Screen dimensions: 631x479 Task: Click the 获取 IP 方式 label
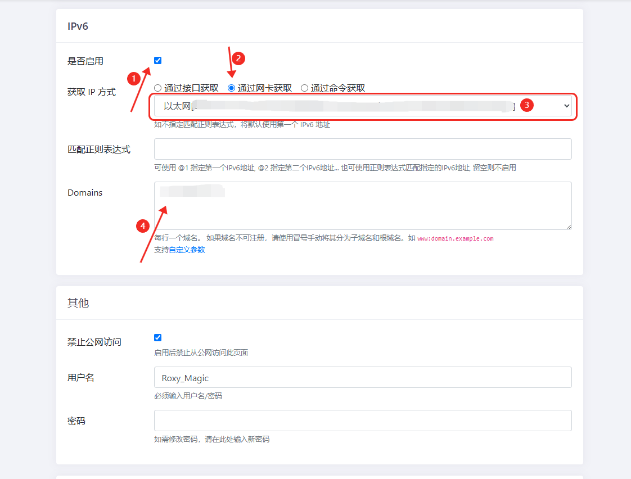[91, 92]
